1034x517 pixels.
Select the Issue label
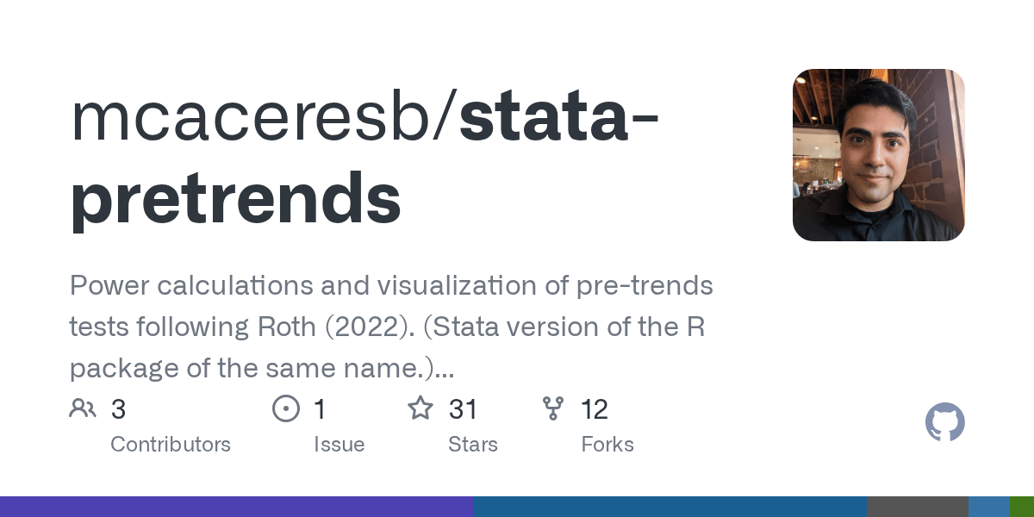click(339, 445)
